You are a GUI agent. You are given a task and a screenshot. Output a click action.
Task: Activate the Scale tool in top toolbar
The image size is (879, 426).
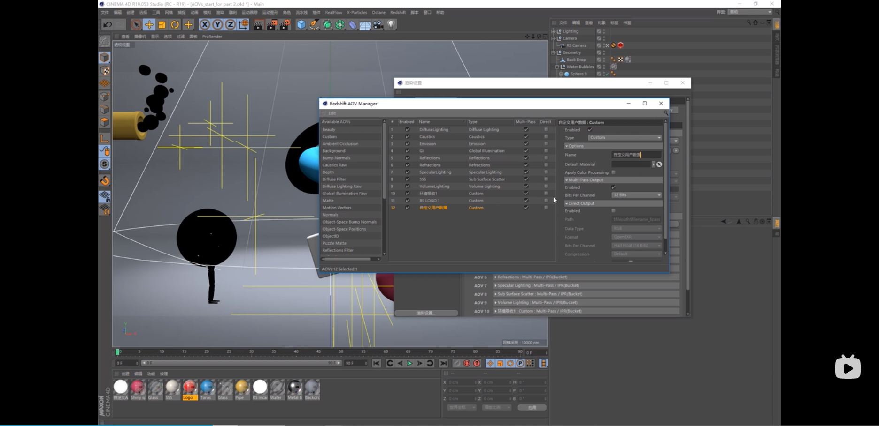162,25
